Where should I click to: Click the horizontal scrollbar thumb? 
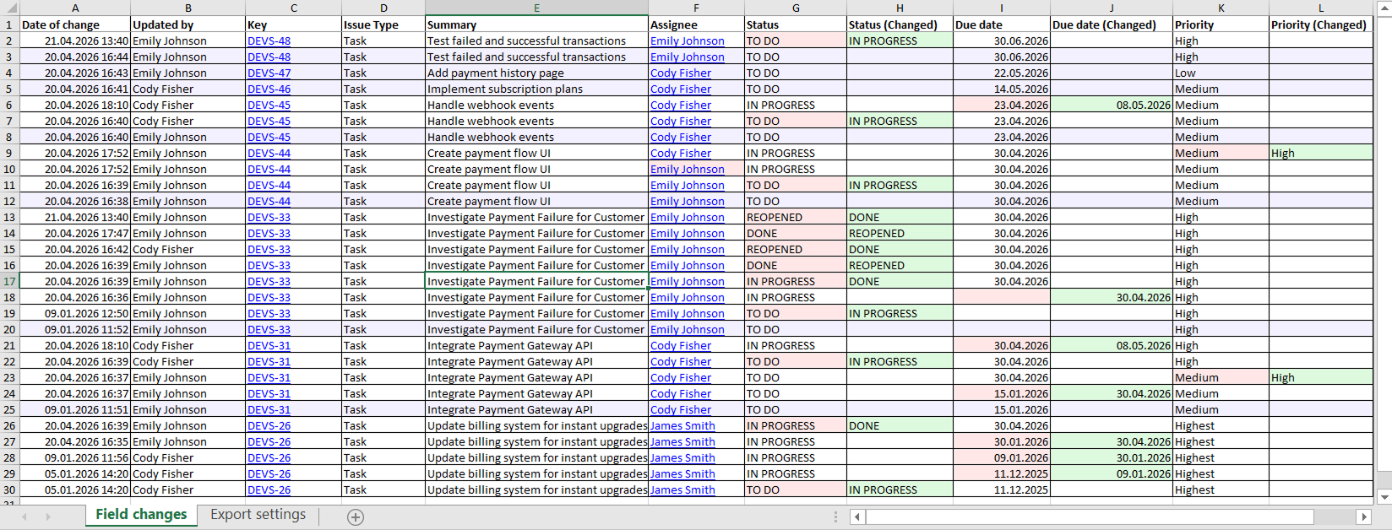[1089, 516]
